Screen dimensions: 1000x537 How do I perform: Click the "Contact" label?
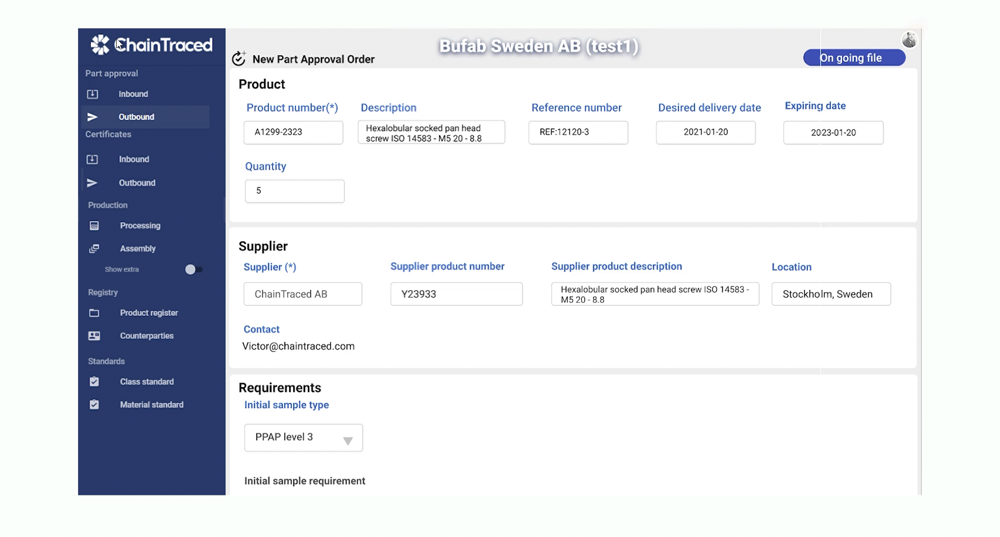[x=261, y=329]
